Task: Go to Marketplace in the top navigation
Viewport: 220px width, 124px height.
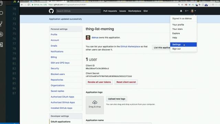Action: tap(135, 11)
